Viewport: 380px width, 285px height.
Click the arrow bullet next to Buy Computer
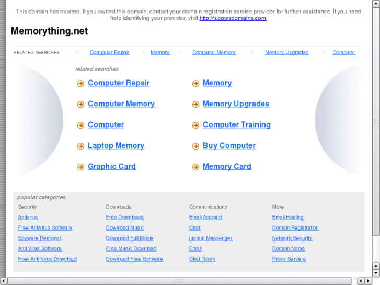point(195,146)
